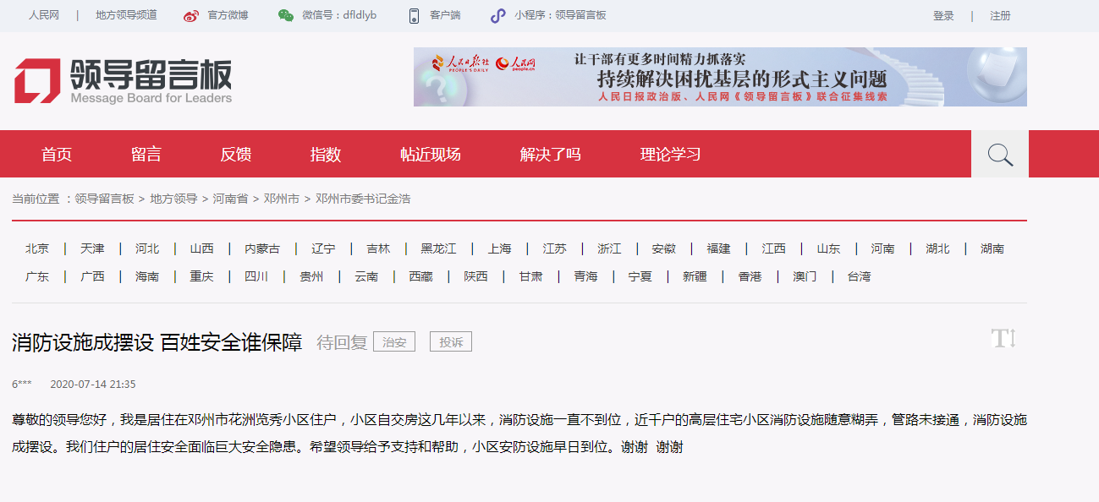Click the 注册 registration link
The image size is (1099, 502).
tap(1000, 15)
